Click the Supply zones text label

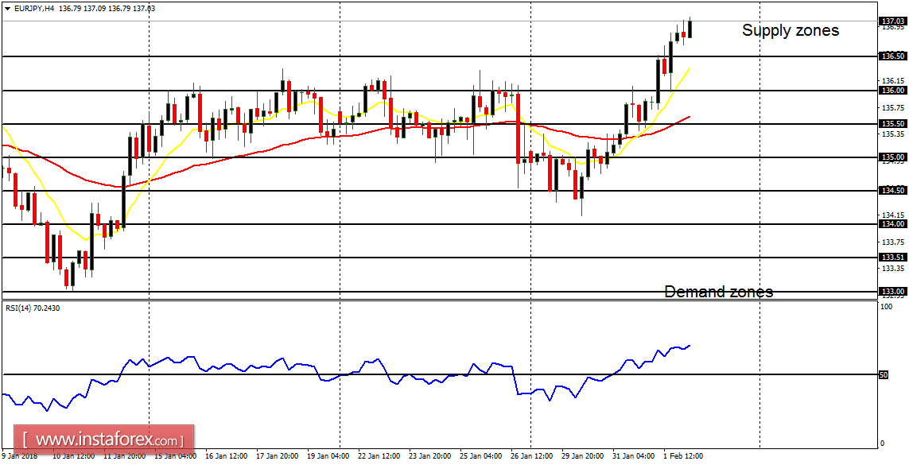click(x=791, y=30)
